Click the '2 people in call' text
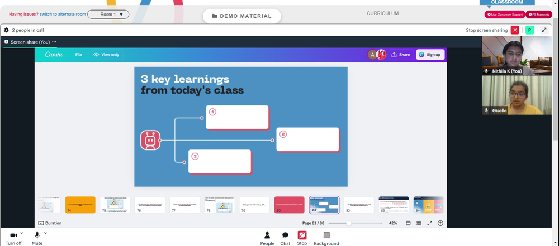Image resolution: width=559 pixels, height=246 pixels. pyautogui.click(x=28, y=30)
